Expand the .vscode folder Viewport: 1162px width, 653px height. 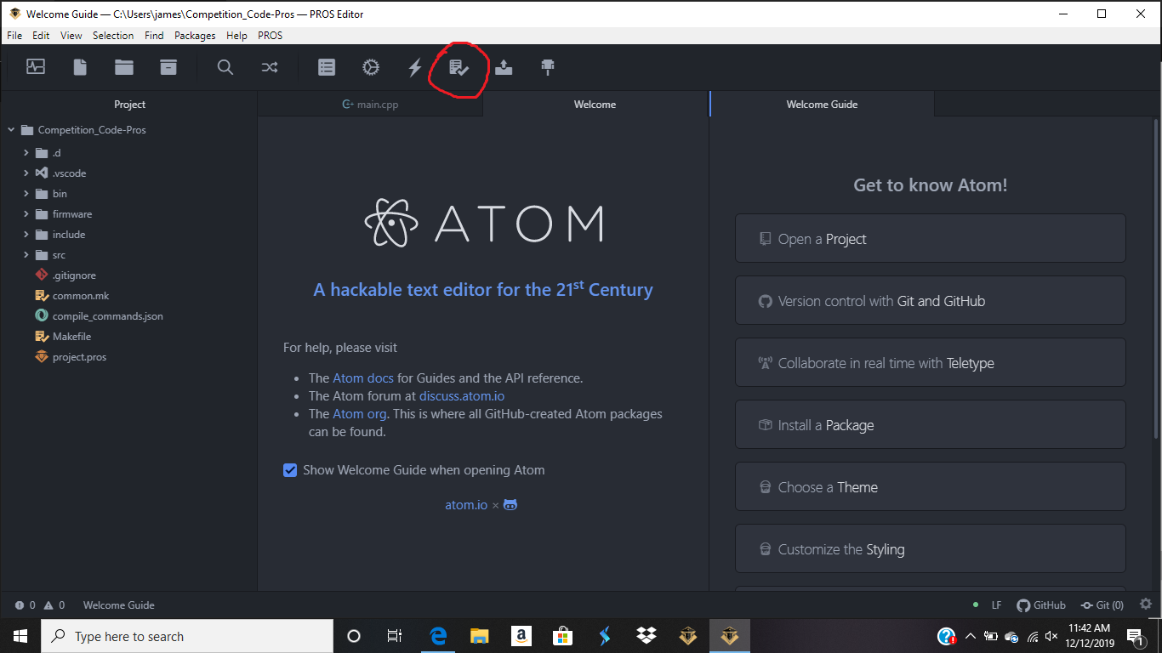pyautogui.click(x=26, y=173)
